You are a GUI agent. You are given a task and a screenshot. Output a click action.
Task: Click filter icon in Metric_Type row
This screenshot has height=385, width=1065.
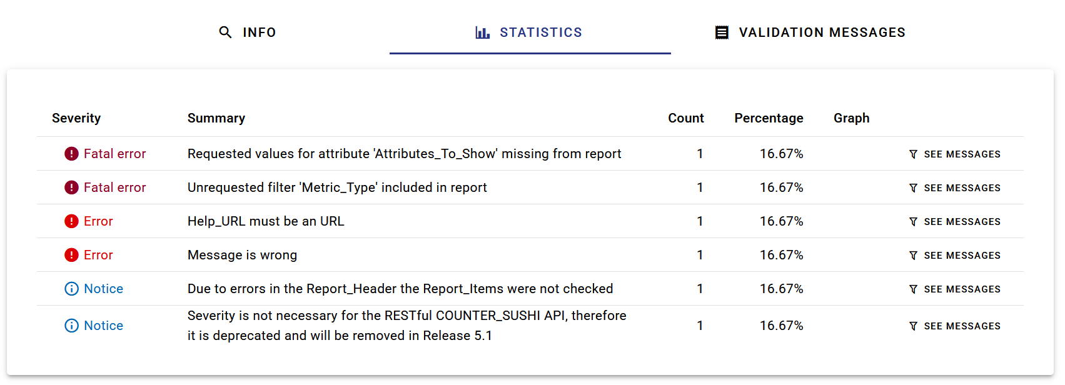(x=913, y=188)
